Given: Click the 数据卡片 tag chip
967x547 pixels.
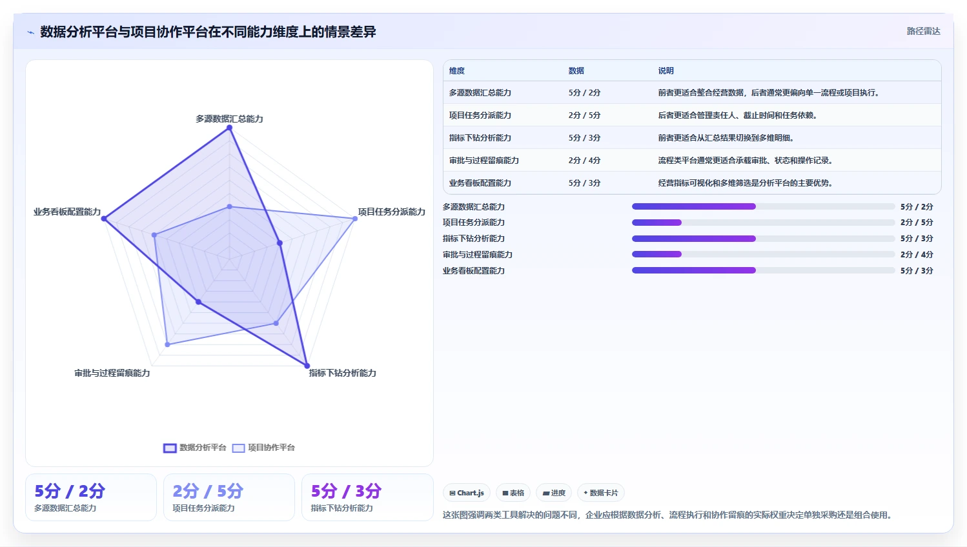Looking at the screenshot, I should 600,493.
